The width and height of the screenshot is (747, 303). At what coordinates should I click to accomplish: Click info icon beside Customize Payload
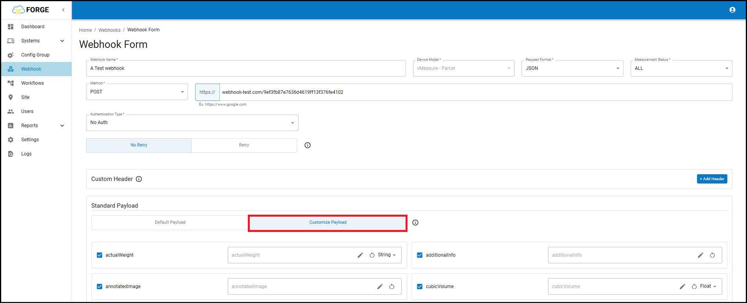point(415,223)
